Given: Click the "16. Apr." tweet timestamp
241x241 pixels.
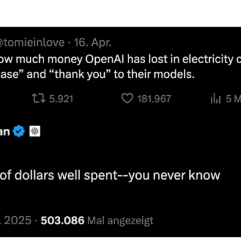Looking at the screenshot, I should [92, 43].
